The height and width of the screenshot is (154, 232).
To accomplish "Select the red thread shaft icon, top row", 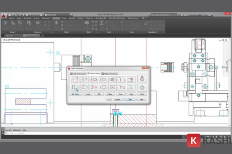I will click(x=94, y=80).
